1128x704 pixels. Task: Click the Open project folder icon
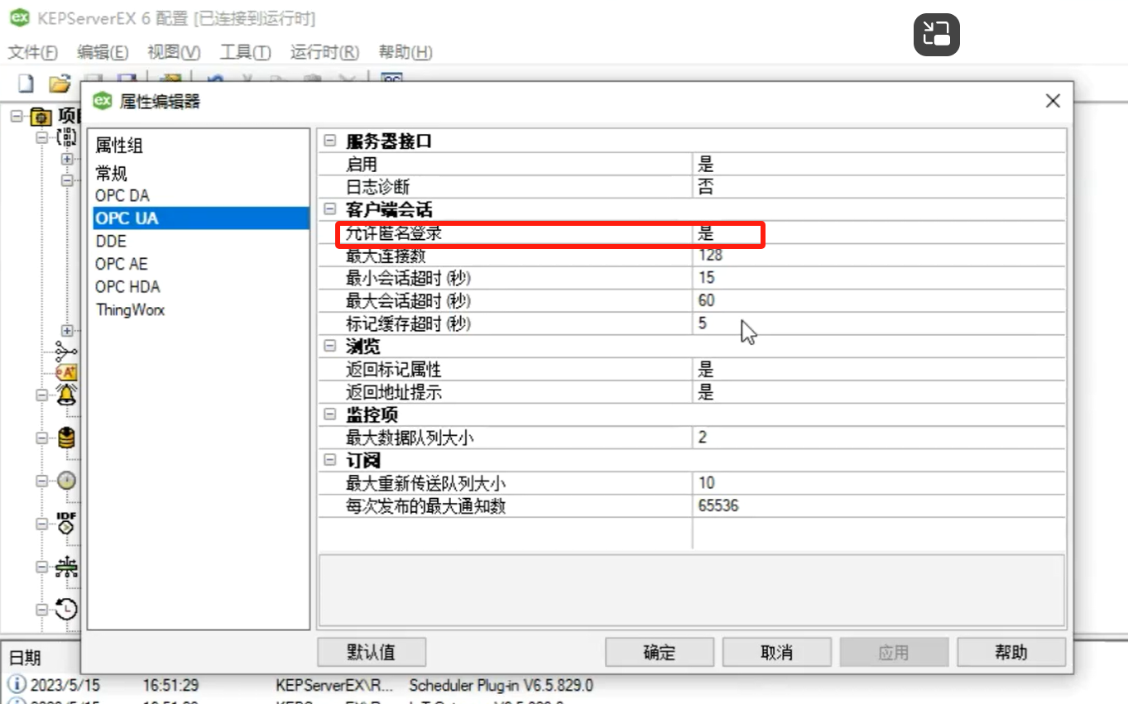tap(59, 83)
